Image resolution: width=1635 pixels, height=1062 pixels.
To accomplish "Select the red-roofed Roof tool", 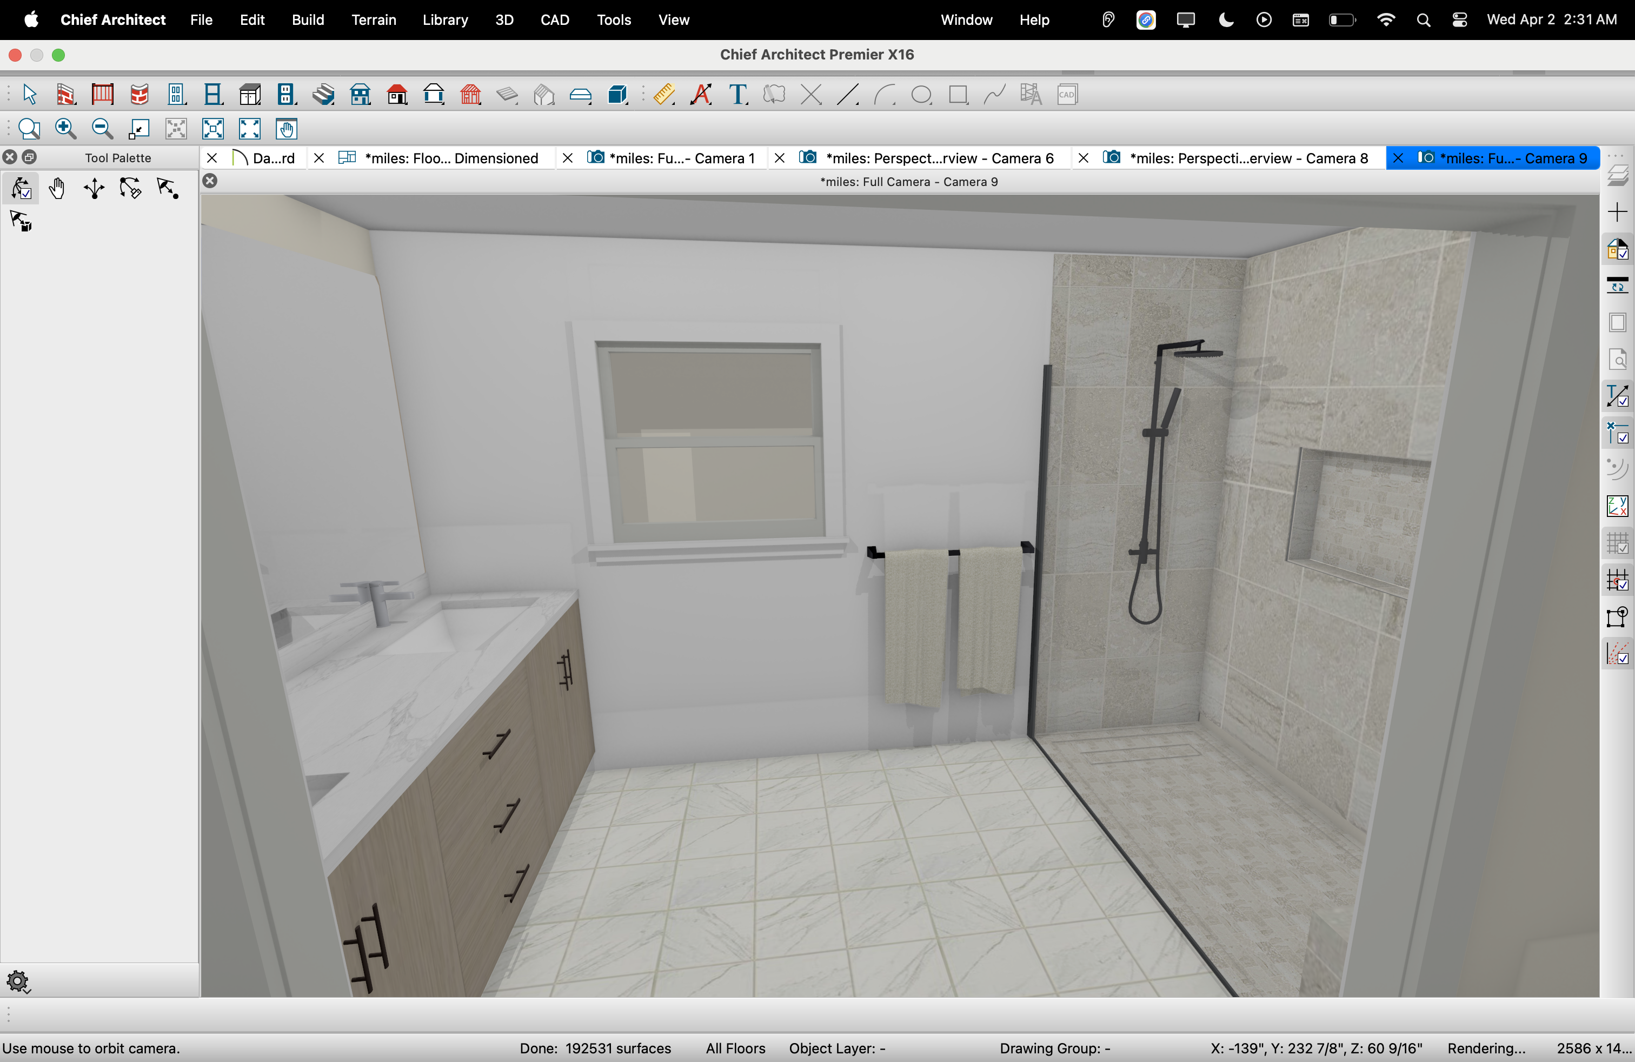I will pos(397,94).
